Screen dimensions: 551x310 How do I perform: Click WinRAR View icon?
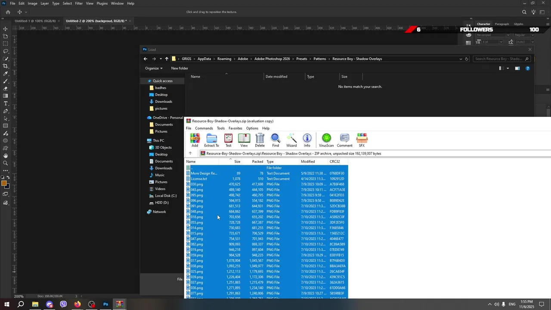coord(244,140)
